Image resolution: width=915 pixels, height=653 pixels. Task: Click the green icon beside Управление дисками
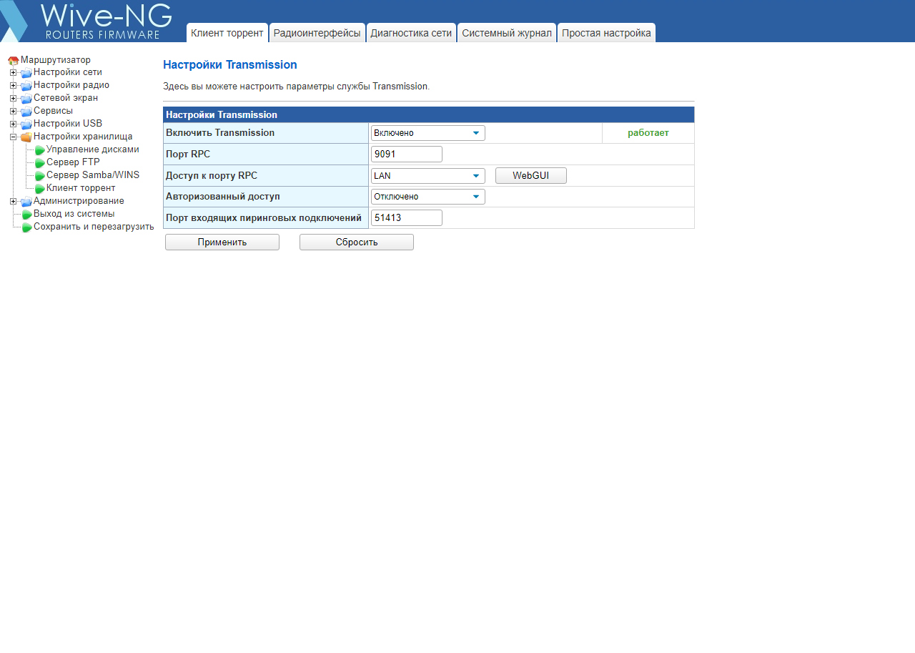[x=40, y=150]
